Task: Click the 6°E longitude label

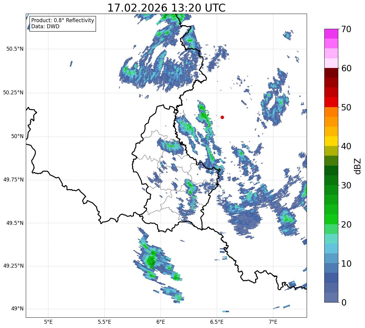Action: (x=161, y=322)
